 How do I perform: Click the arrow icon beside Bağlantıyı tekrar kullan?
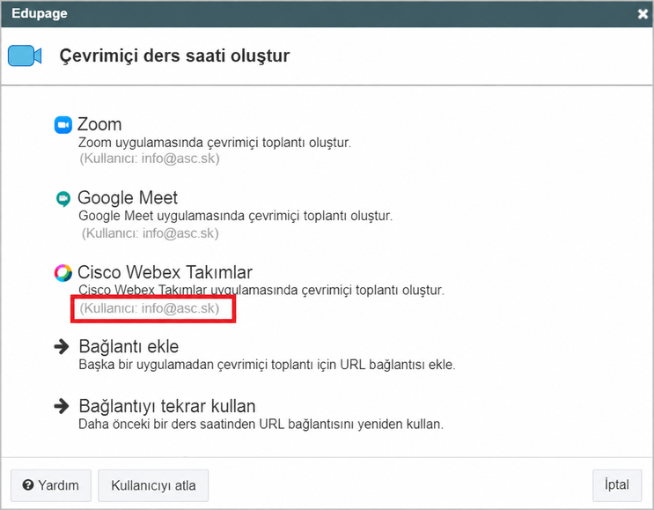tap(62, 406)
